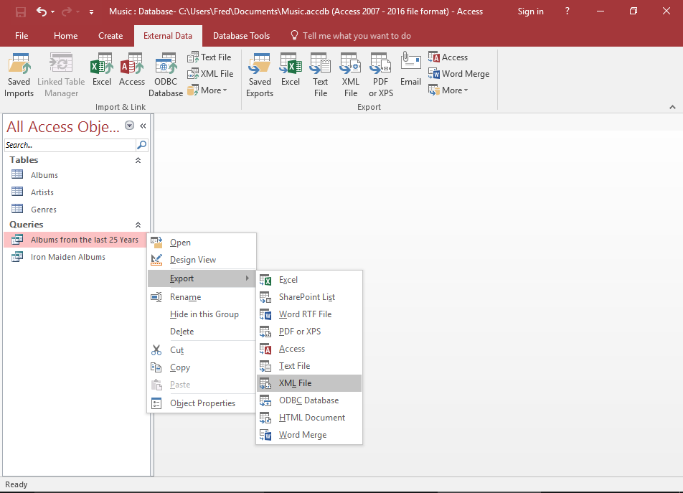Viewport: 683px width, 493px height.
Task: Export to XML File from ribbon Export group
Action: (x=351, y=75)
